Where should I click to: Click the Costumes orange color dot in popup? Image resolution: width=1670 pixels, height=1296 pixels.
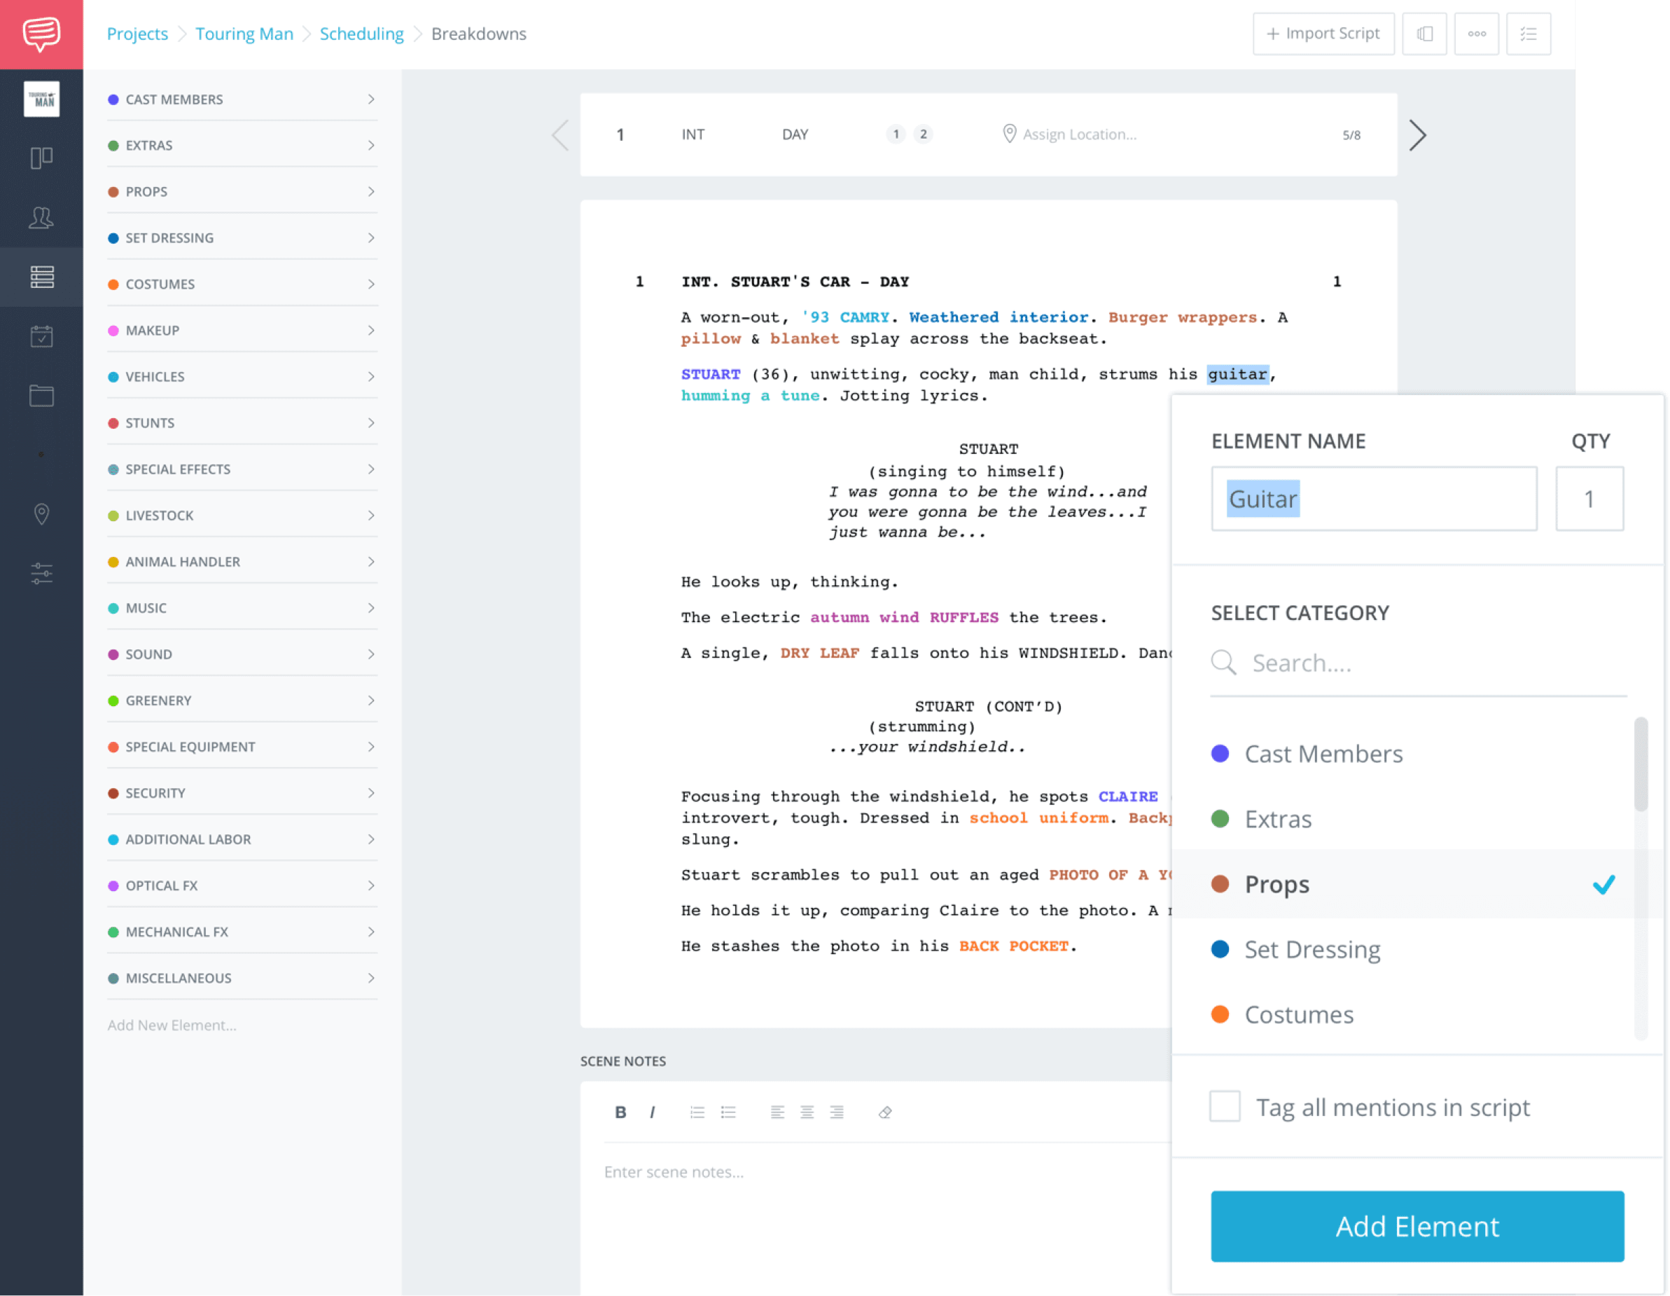click(1220, 1014)
